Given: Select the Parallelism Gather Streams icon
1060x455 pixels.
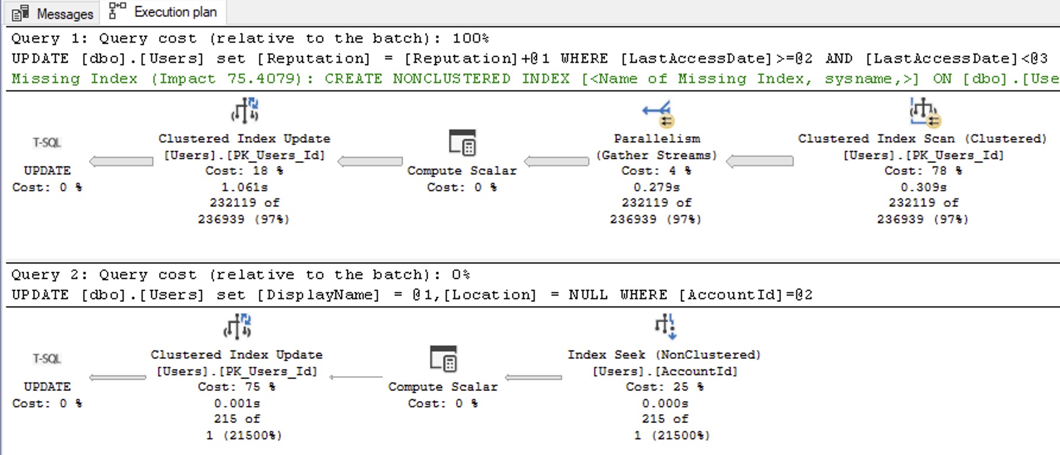Looking at the screenshot, I should 657,113.
